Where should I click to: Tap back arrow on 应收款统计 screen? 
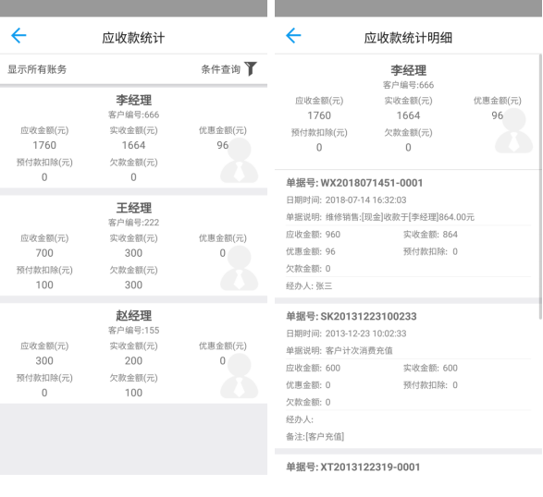[19, 36]
